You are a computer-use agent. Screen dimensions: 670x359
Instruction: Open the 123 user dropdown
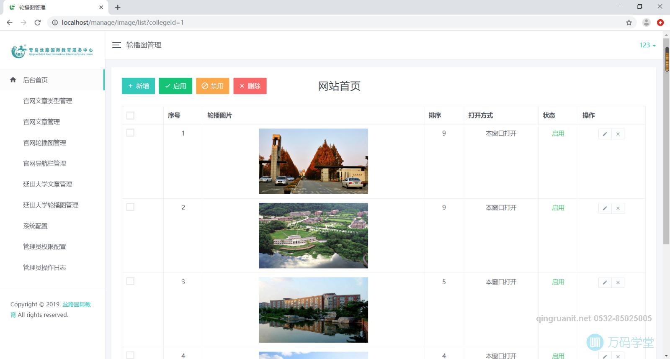coord(647,45)
